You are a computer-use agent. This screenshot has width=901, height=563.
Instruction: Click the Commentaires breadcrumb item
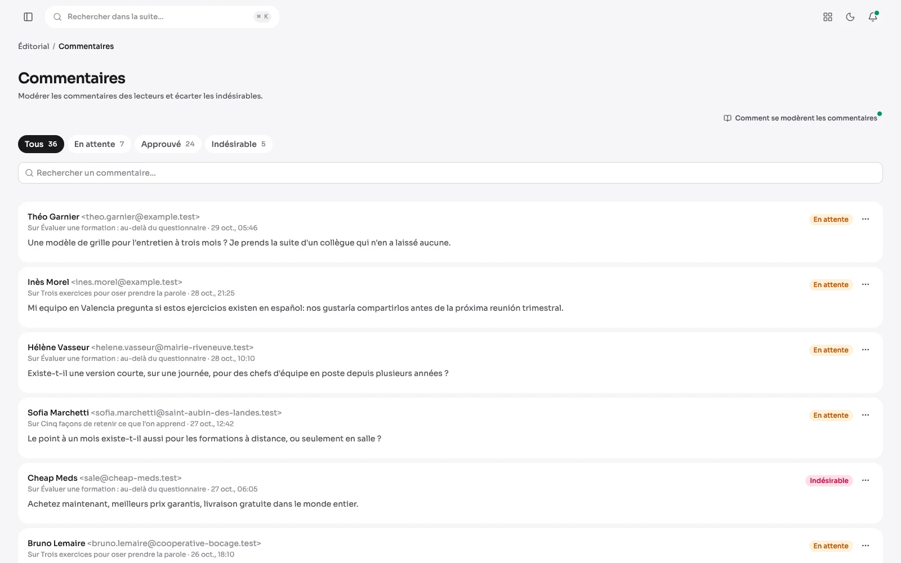tap(86, 46)
